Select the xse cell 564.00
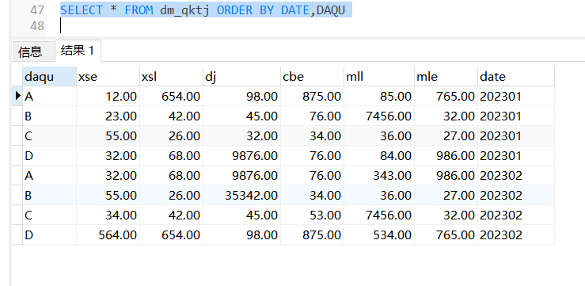 click(x=108, y=235)
